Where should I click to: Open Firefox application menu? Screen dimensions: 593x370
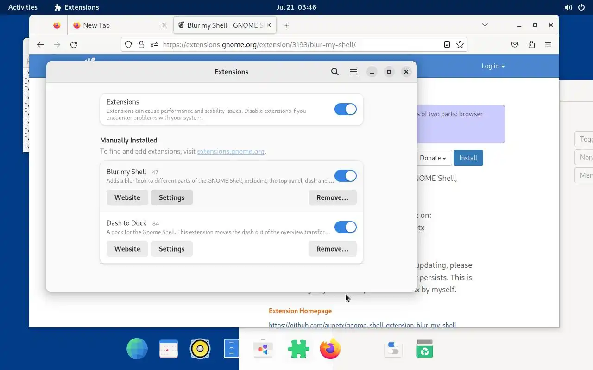[548, 44]
